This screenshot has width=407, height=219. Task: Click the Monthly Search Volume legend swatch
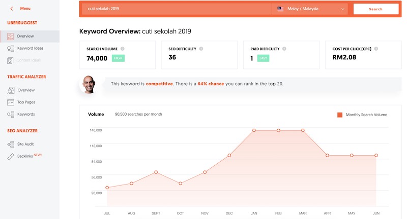tap(340, 115)
